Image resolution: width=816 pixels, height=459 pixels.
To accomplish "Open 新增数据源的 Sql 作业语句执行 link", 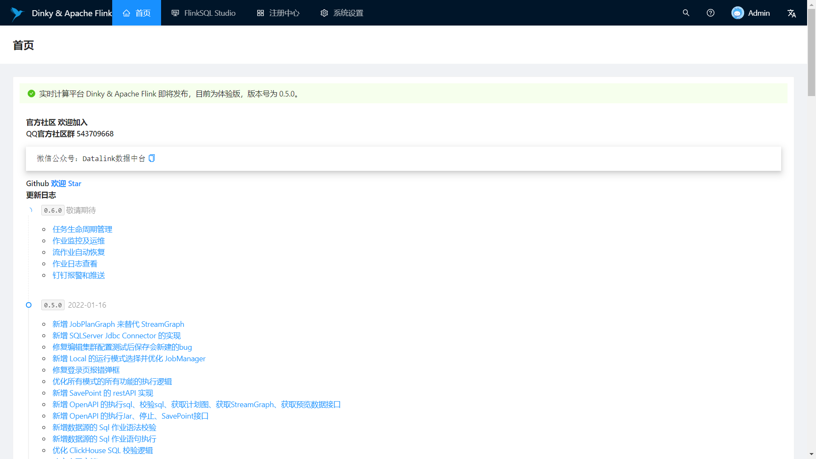I will pos(104,439).
